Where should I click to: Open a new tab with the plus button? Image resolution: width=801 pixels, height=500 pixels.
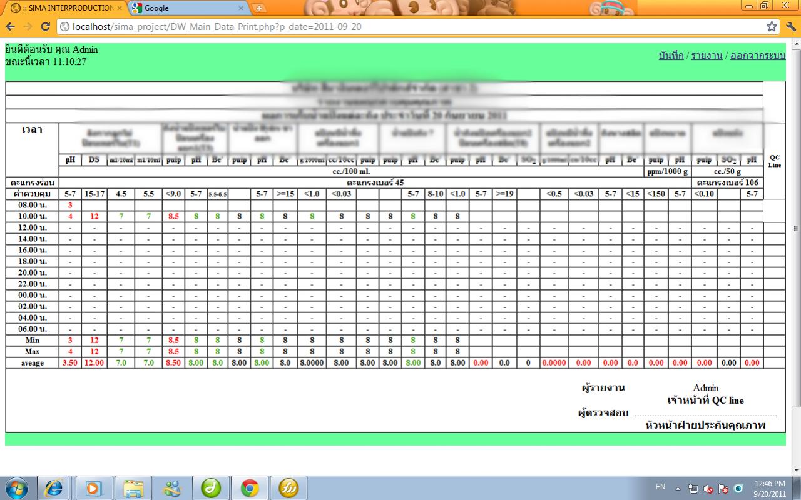258,9
